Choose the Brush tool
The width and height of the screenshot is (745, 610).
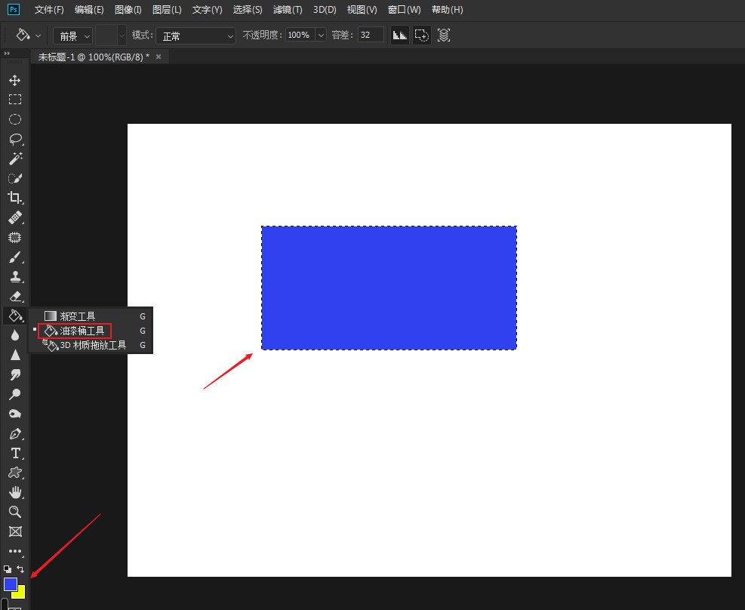click(14, 257)
